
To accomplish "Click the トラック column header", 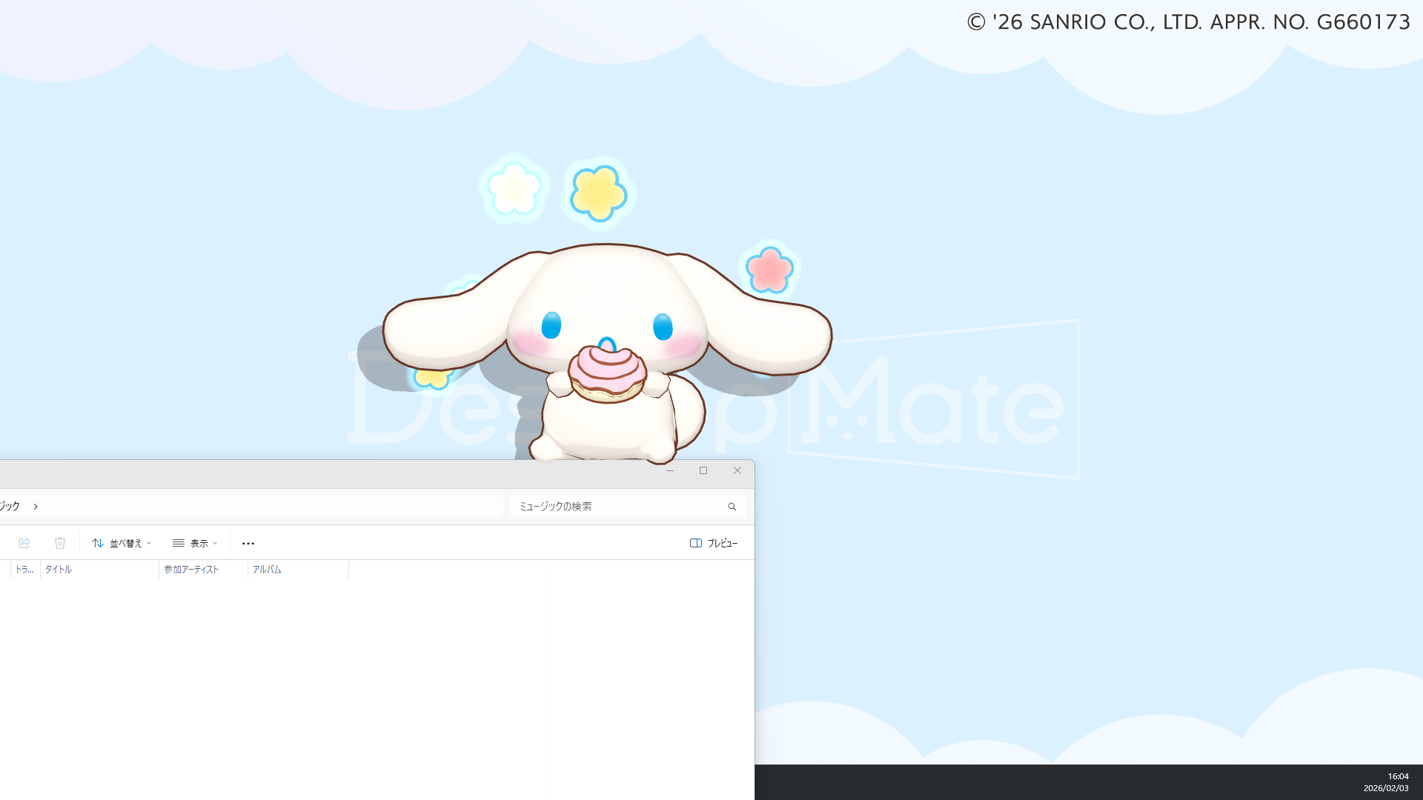I will [x=24, y=570].
